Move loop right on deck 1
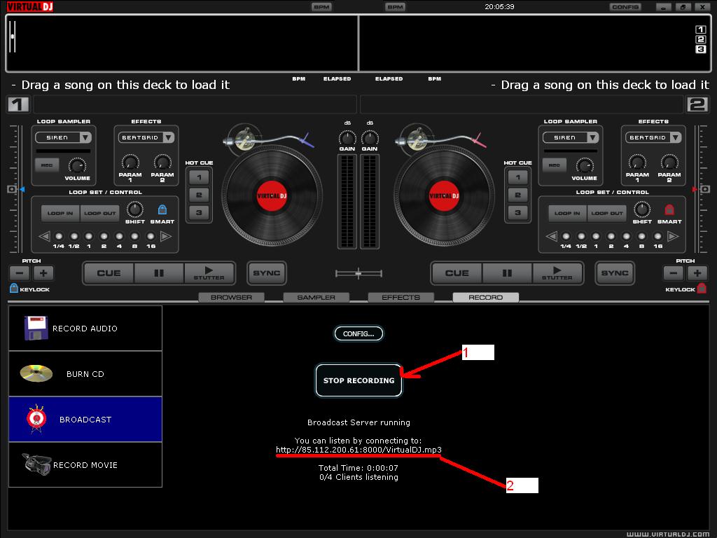Image resolution: width=717 pixels, height=538 pixels. coord(166,237)
